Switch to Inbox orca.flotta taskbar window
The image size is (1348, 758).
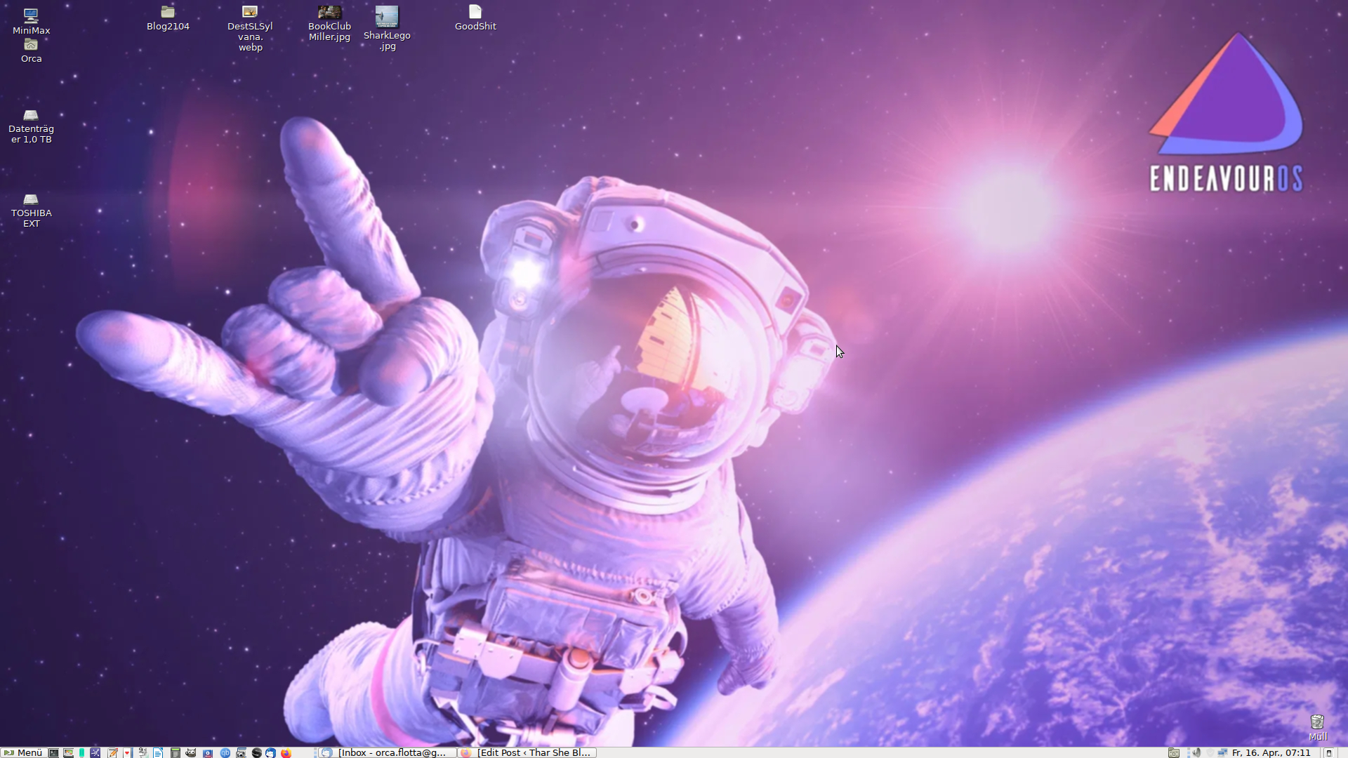387,752
